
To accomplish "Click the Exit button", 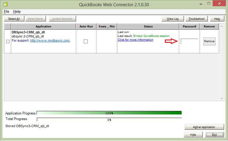I will (214, 135).
